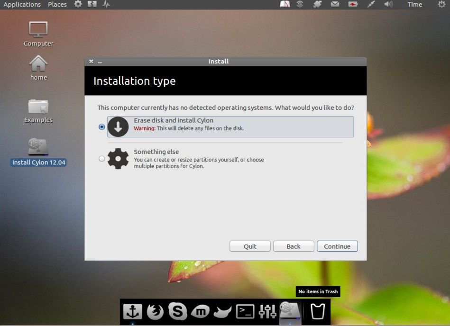Launch Skype from the dock
The height and width of the screenshot is (326, 450).
tap(178, 311)
